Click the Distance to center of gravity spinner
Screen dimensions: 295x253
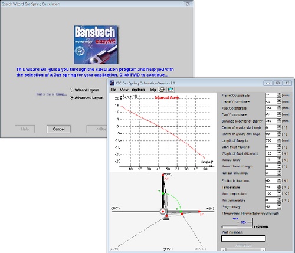tap(279, 121)
